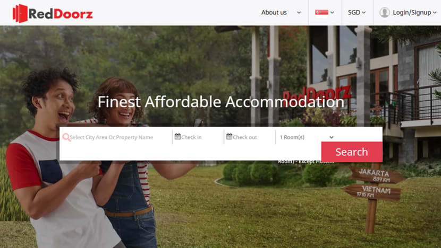Image resolution: width=441 pixels, height=248 pixels.
Task: Select the Check in date field
Action: click(x=198, y=137)
